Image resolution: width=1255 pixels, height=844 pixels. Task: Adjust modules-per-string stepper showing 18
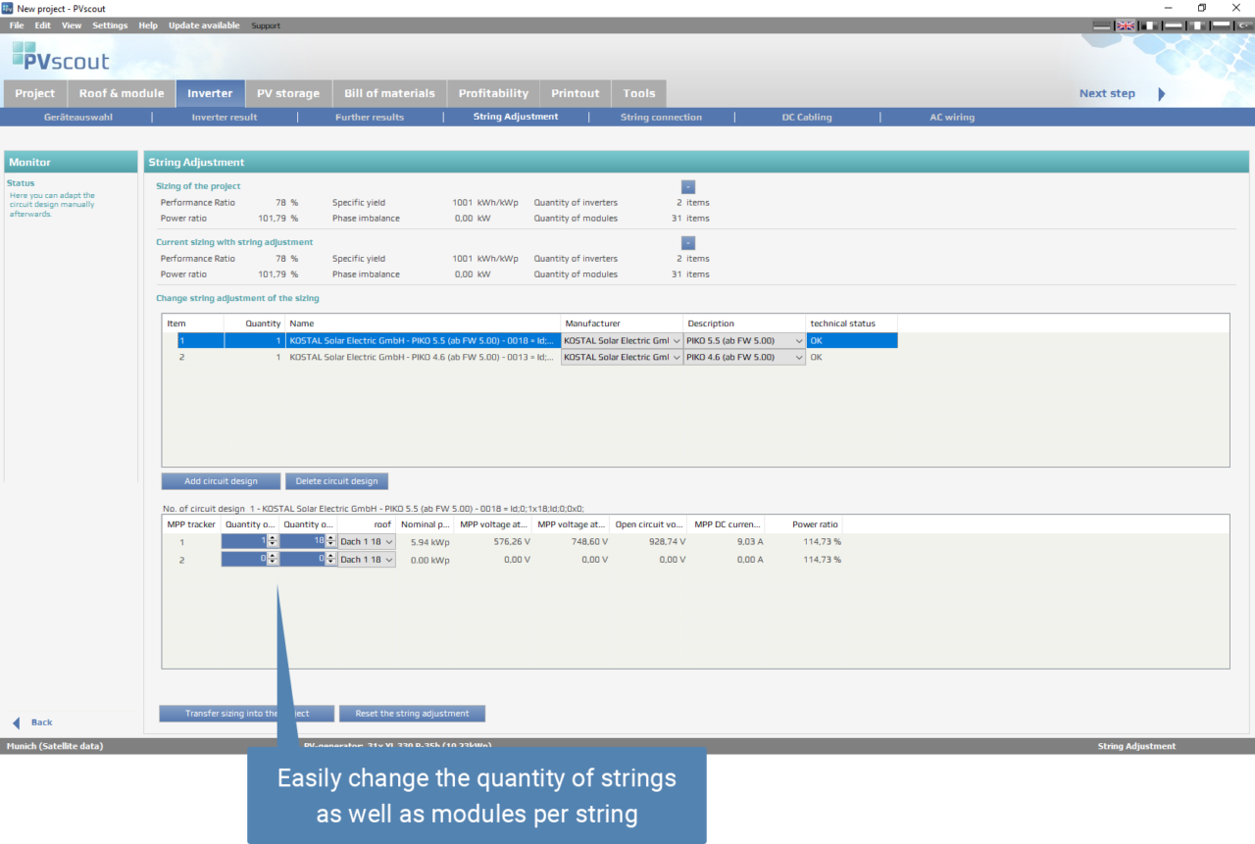point(331,541)
